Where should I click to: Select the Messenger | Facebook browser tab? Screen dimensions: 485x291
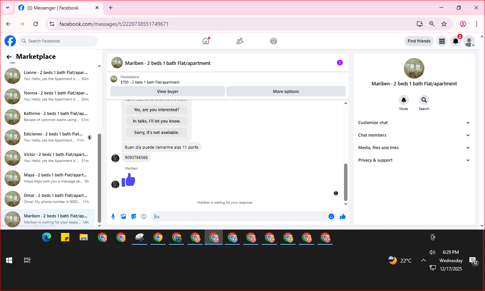59,8
